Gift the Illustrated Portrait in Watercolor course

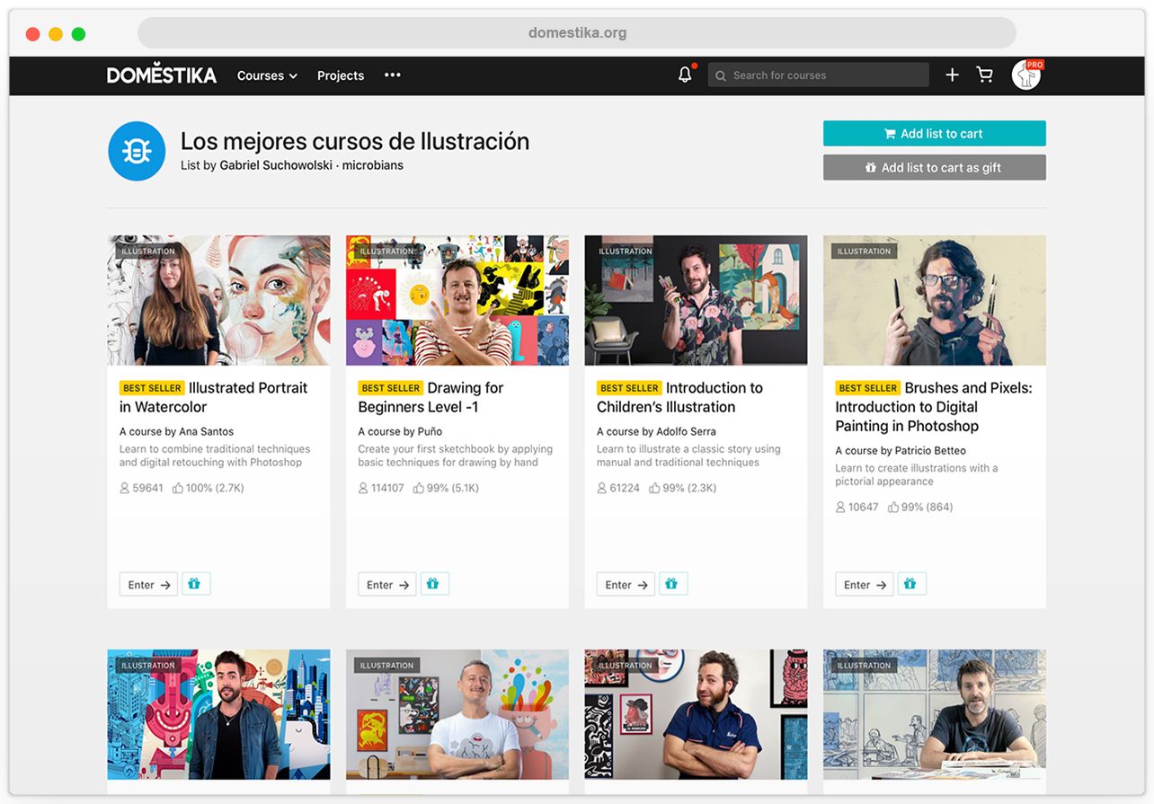pos(196,584)
